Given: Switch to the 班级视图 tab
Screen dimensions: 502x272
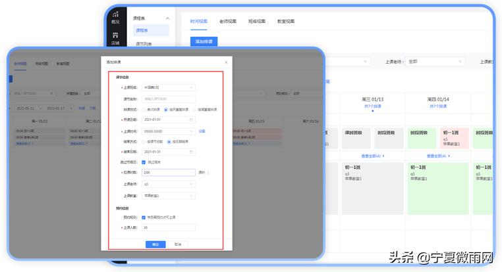Looking at the screenshot, I should pyautogui.click(x=257, y=22).
